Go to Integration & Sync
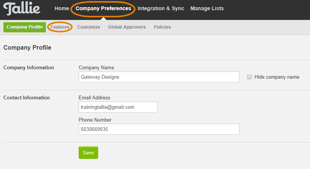The width and height of the screenshot is (310, 169). [161, 9]
